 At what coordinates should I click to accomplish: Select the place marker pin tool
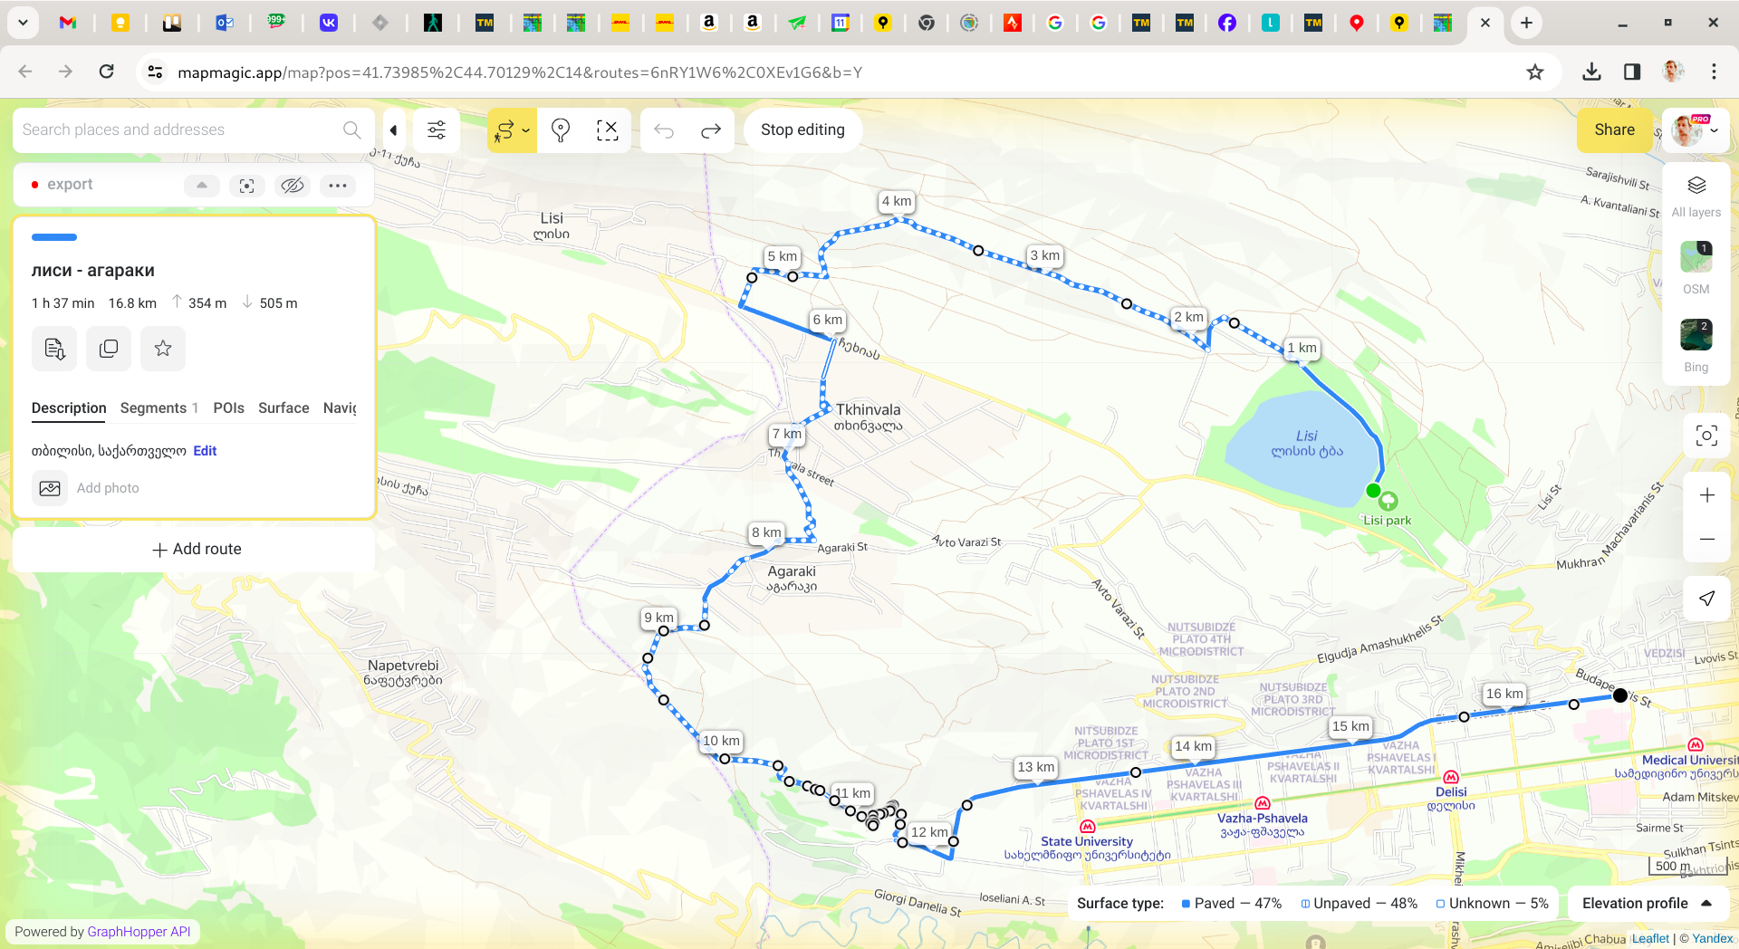pyautogui.click(x=561, y=130)
